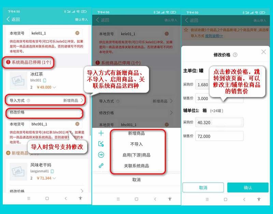This screenshot has width=273, height=214.
Task: Clear the bhc001_1 field in the left screen
Action: click(x=77, y=124)
